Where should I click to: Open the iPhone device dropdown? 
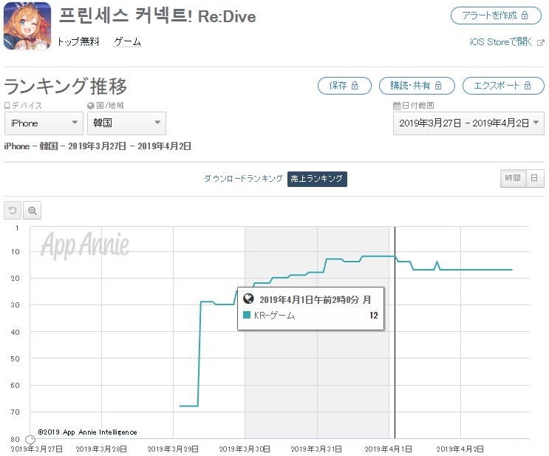tap(44, 123)
